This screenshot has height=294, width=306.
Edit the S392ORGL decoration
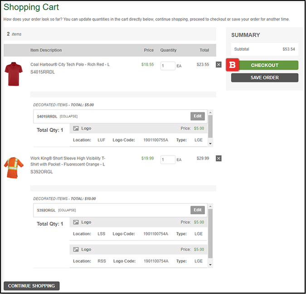tap(197, 210)
